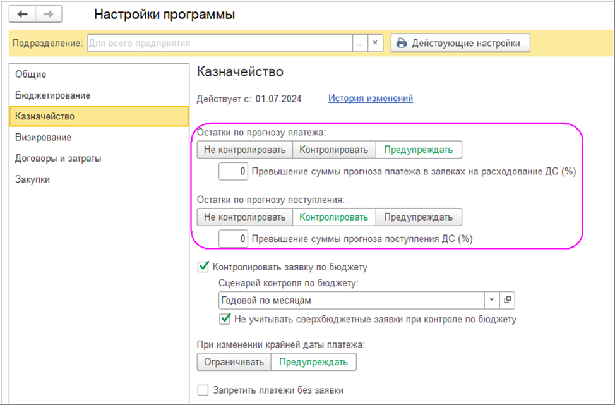Screen dimensions: 615x405
Task: Click the Действующие настройки print button
Action: click(x=460, y=43)
